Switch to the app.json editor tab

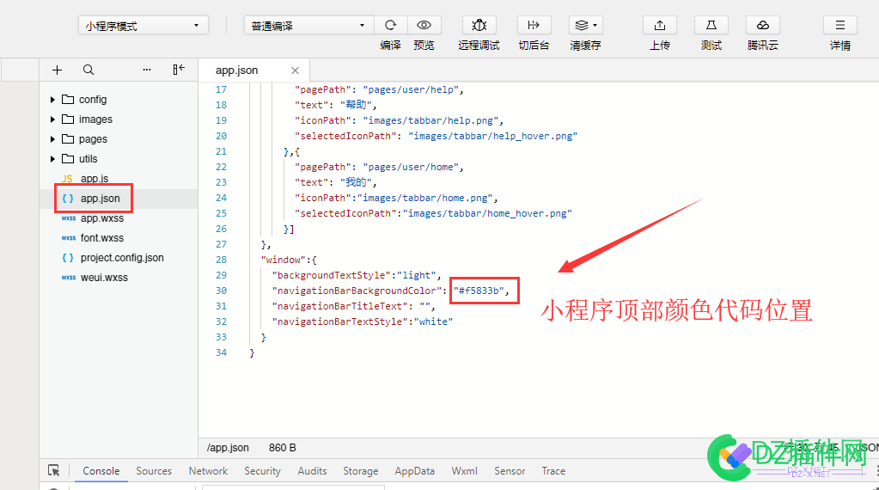(x=236, y=70)
